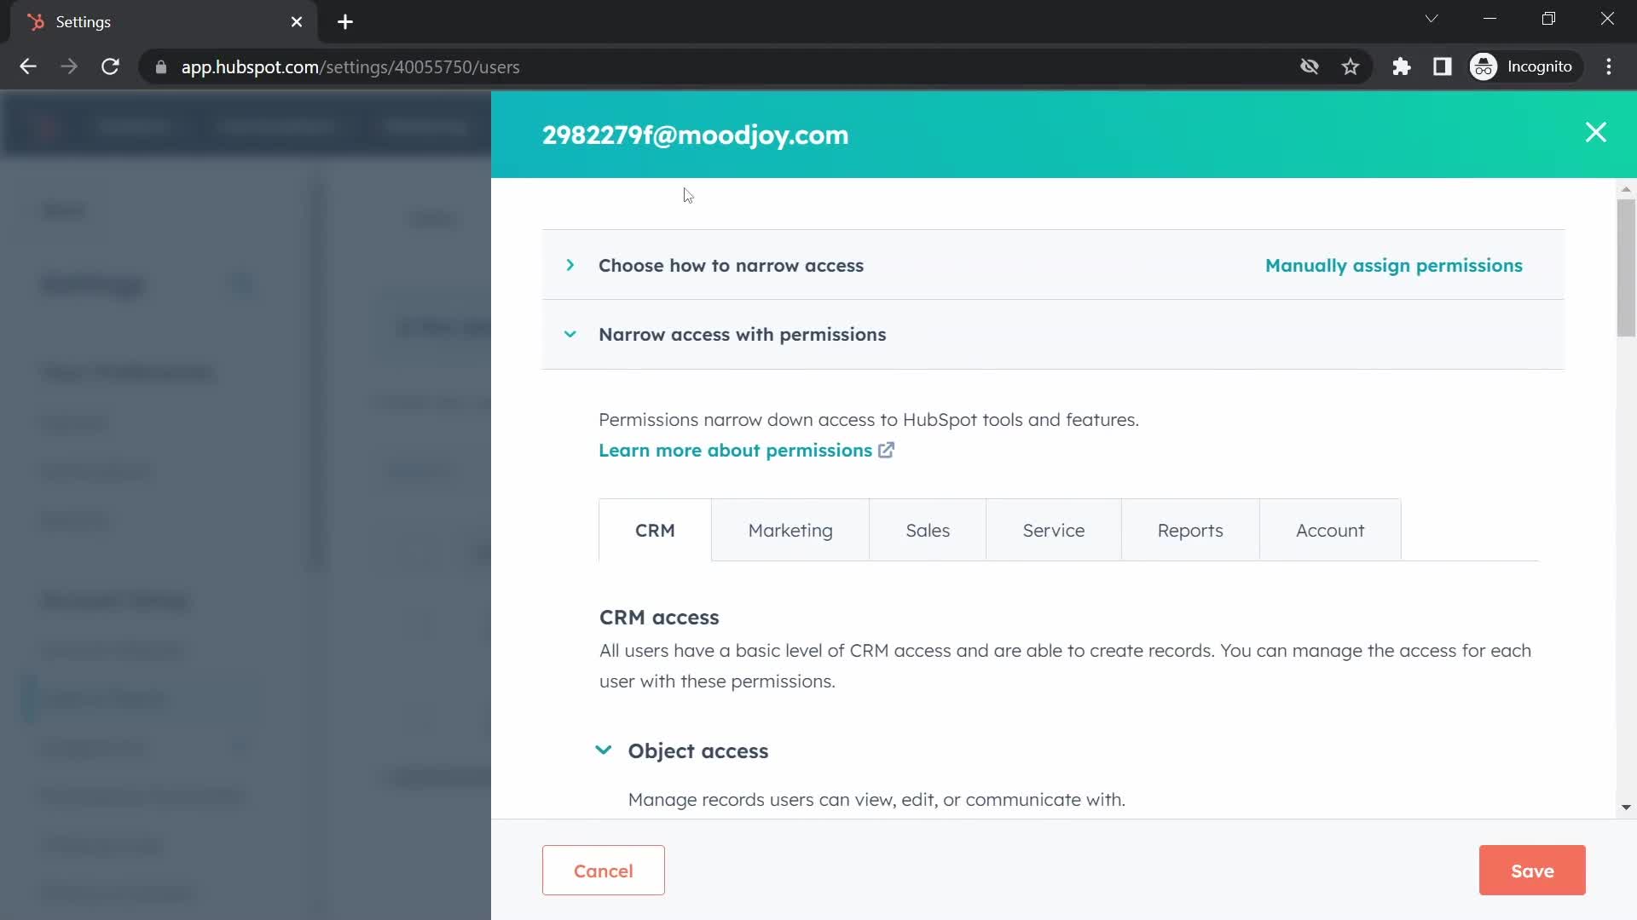Click the browser back navigation arrow
The height and width of the screenshot is (920, 1637).
tap(28, 67)
